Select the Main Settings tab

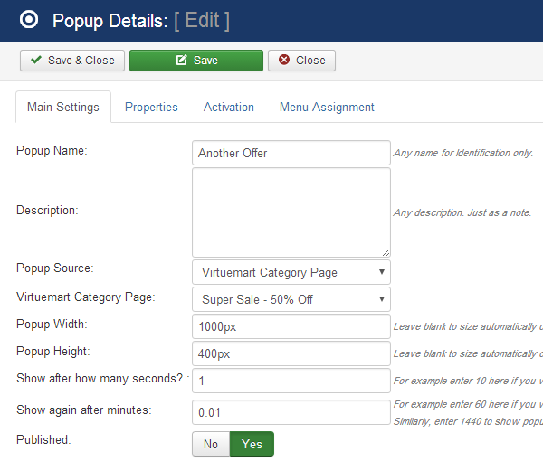point(63,107)
